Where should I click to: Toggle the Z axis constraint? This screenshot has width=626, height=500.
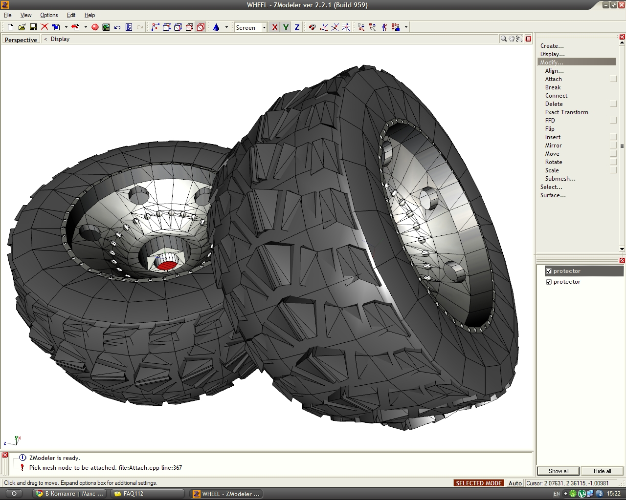[x=297, y=27]
